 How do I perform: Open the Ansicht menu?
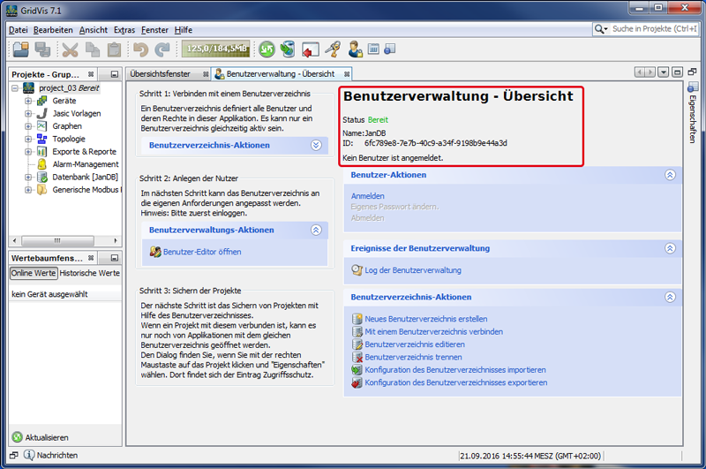pos(94,30)
